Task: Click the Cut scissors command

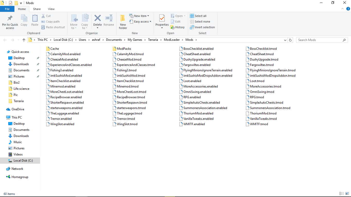Action: point(46,16)
